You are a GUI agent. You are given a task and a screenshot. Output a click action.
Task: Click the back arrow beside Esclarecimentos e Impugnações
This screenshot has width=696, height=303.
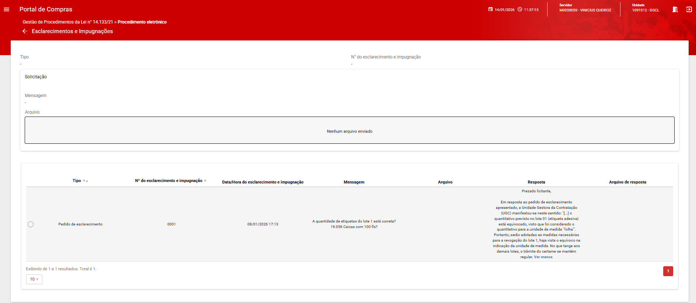point(25,31)
